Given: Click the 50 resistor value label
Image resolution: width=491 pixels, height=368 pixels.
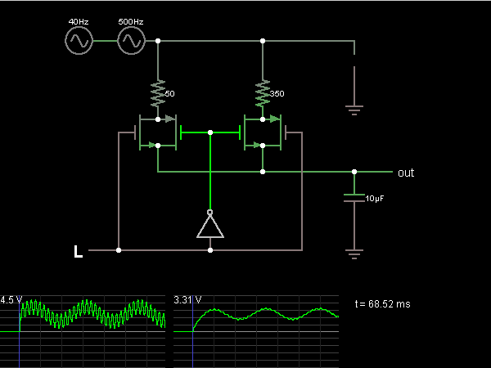Looking at the screenshot, I should pyautogui.click(x=169, y=93).
